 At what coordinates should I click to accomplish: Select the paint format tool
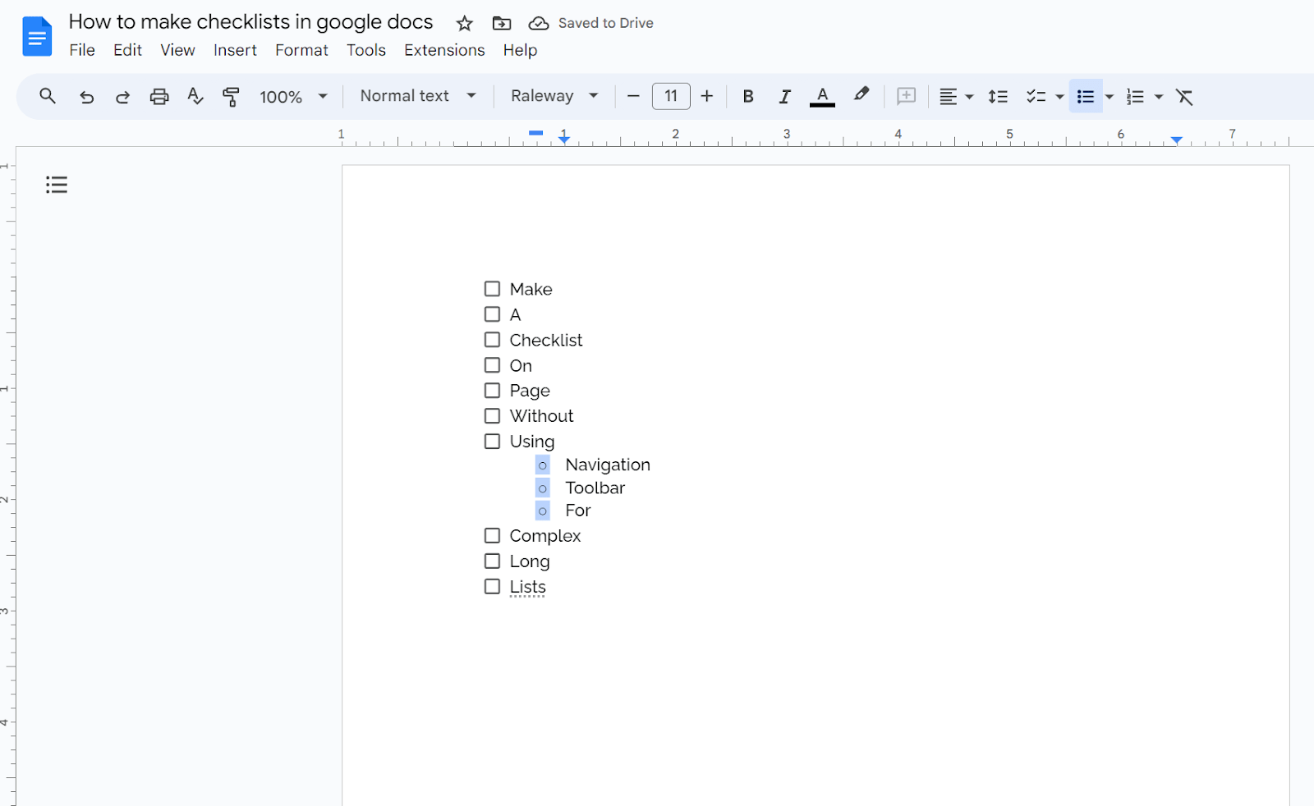231,96
